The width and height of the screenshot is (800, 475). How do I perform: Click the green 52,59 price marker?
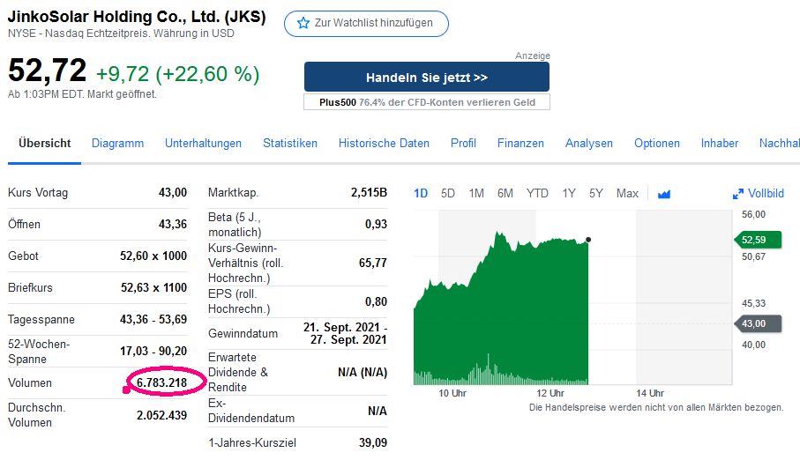[x=751, y=240]
